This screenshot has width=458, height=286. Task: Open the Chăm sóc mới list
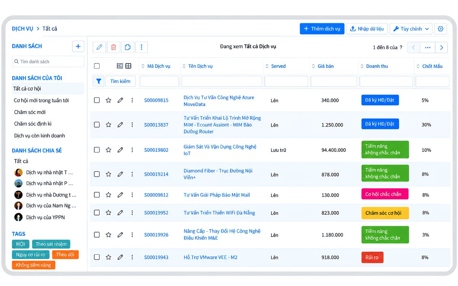click(30, 112)
